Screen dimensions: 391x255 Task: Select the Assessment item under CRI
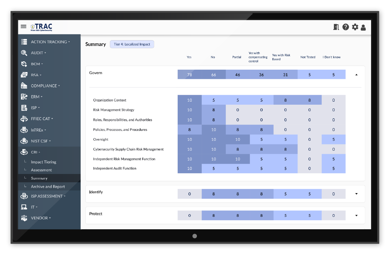[41, 170]
